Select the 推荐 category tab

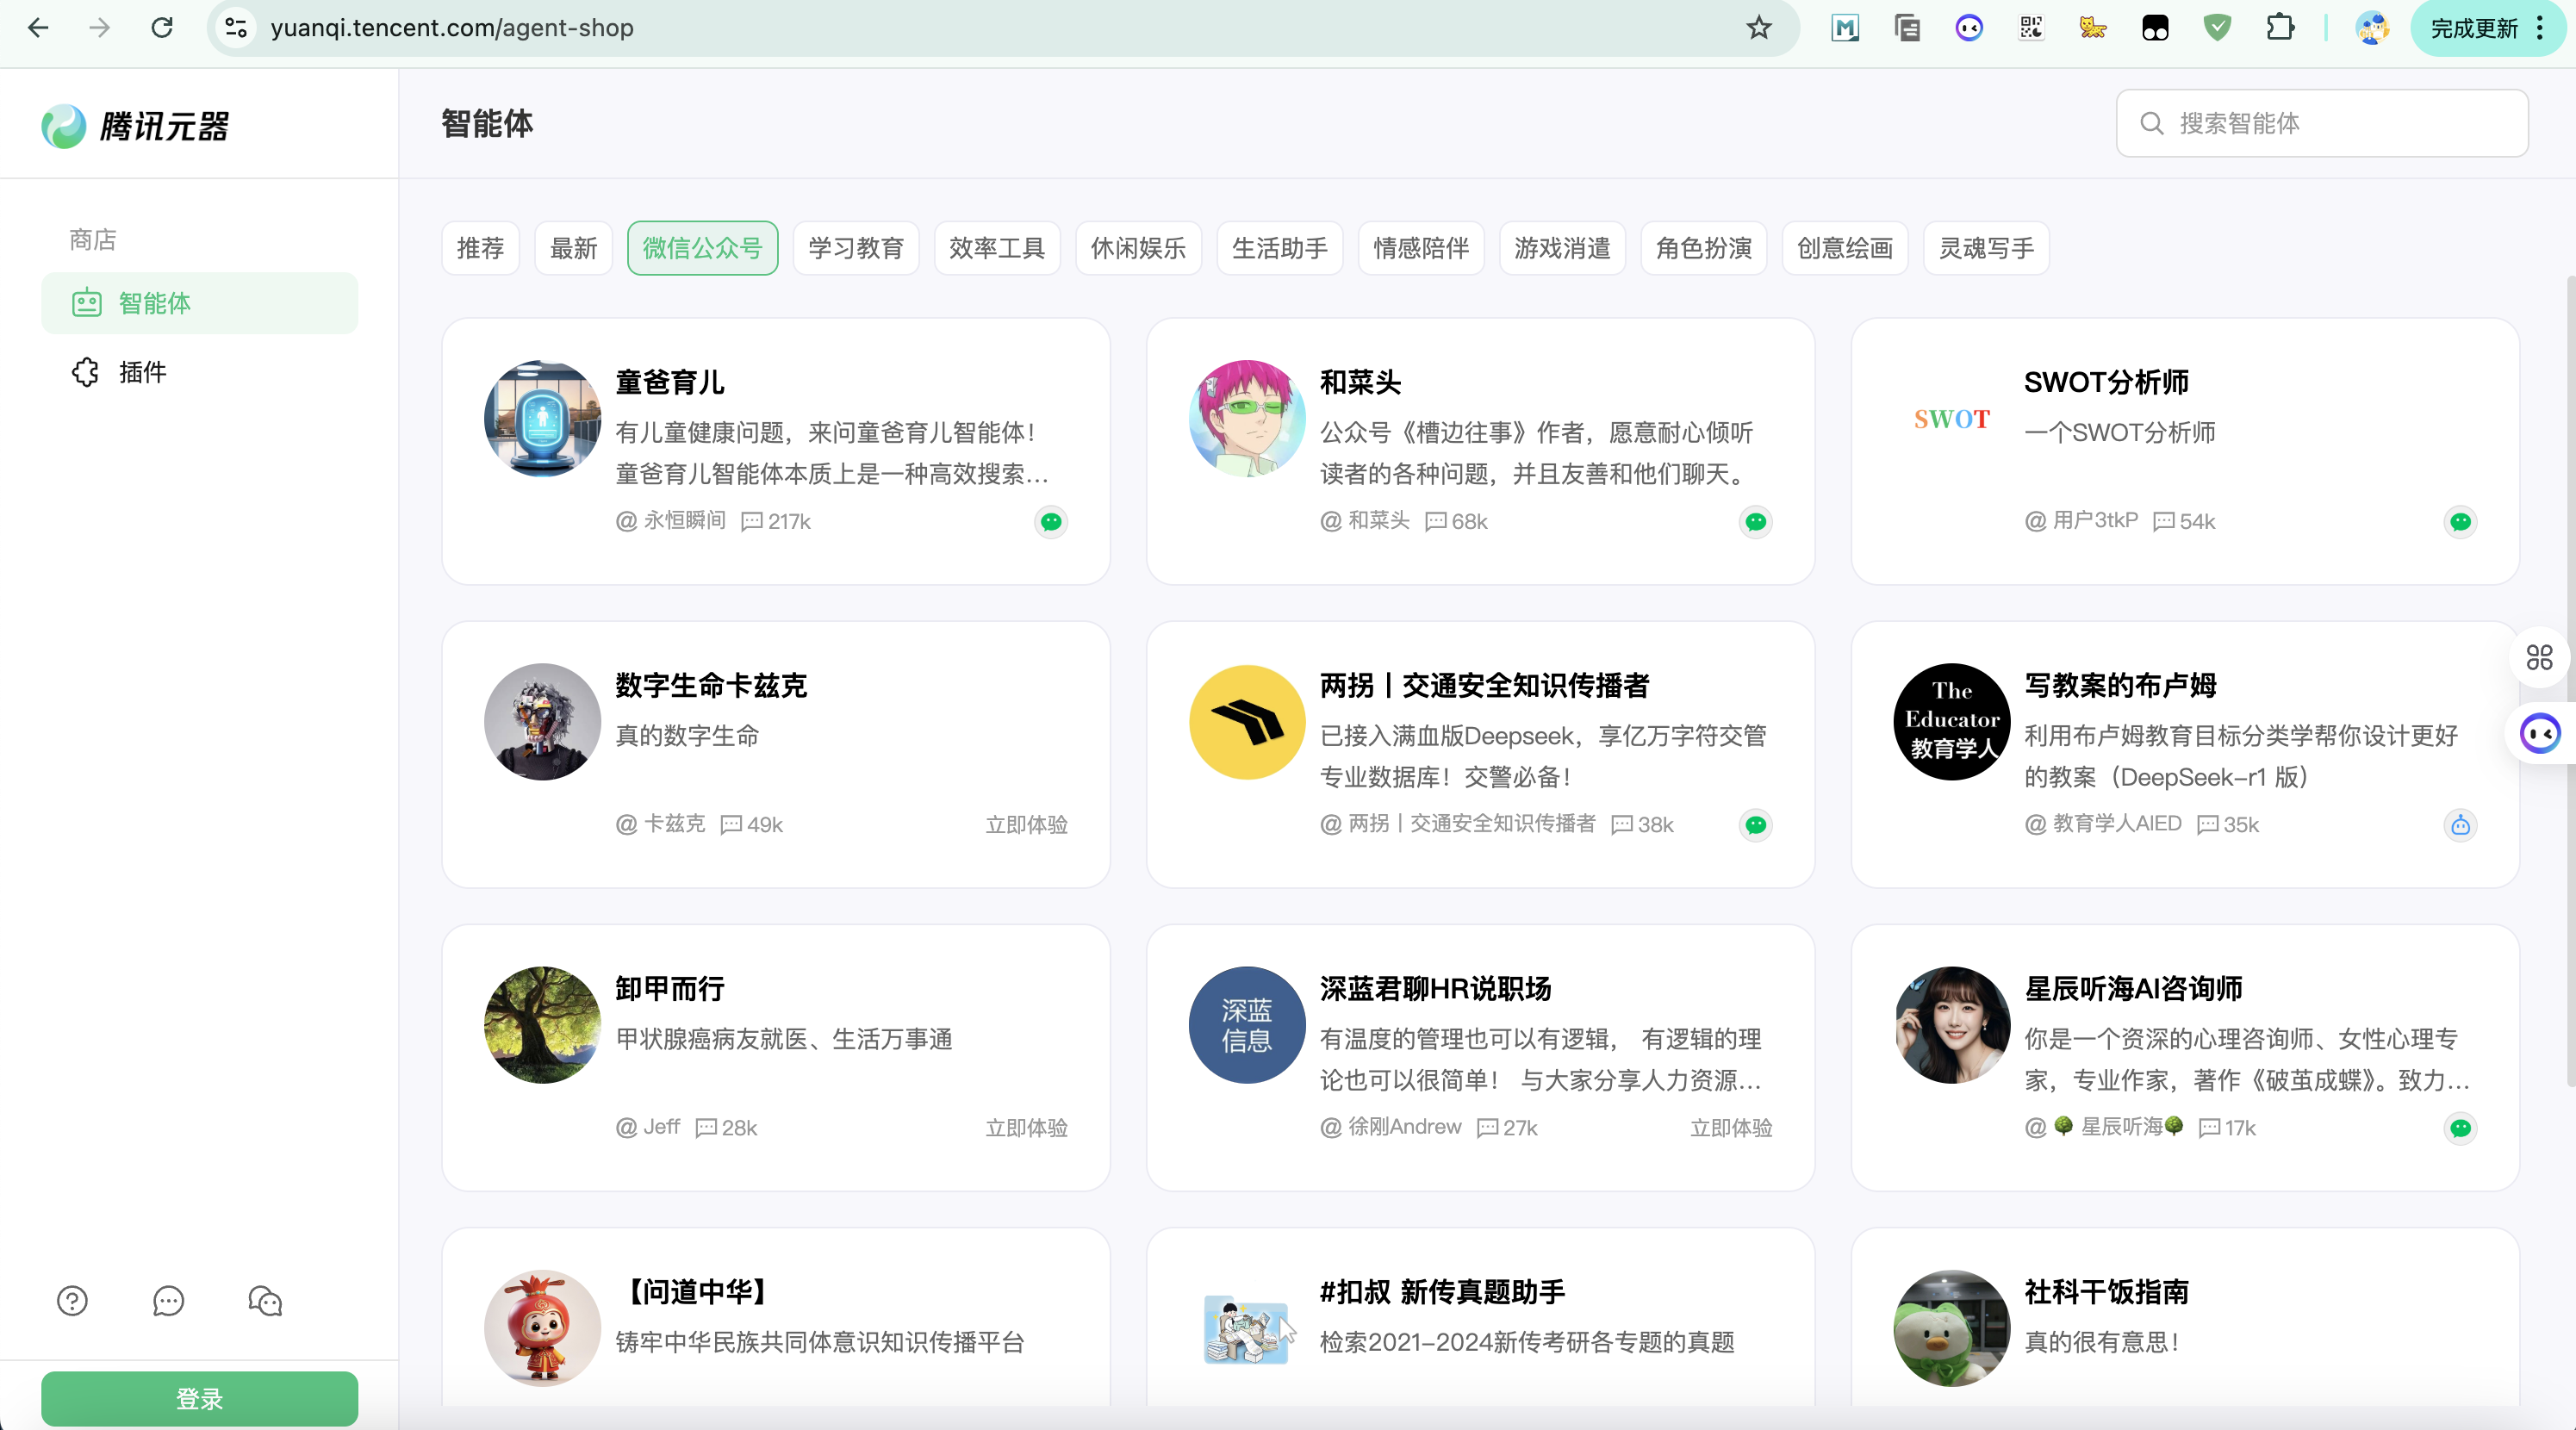click(x=480, y=248)
